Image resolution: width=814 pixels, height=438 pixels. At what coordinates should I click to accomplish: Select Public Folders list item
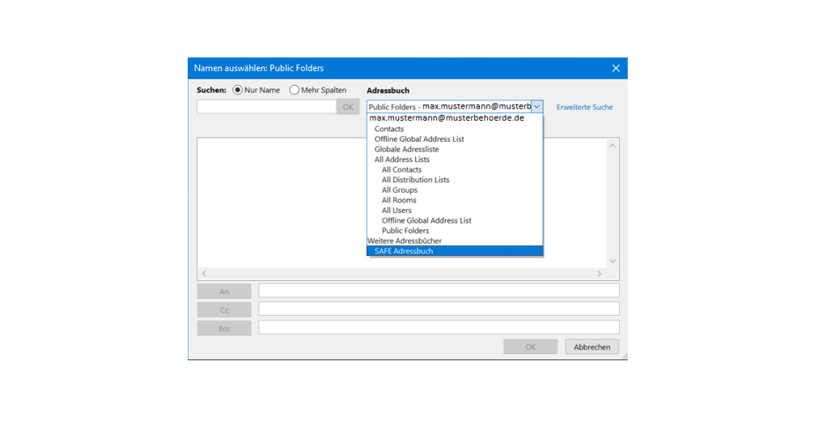[405, 231]
